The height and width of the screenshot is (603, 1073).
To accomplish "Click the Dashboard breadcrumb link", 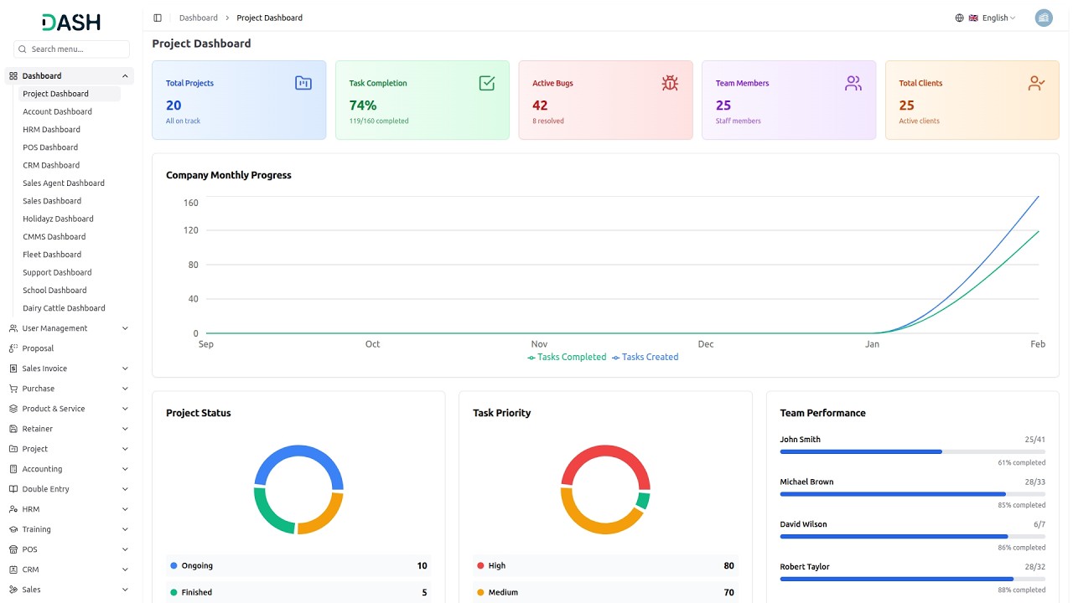I will [x=198, y=18].
